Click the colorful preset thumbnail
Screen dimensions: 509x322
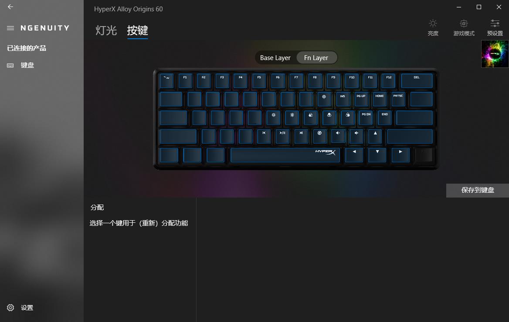495,54
